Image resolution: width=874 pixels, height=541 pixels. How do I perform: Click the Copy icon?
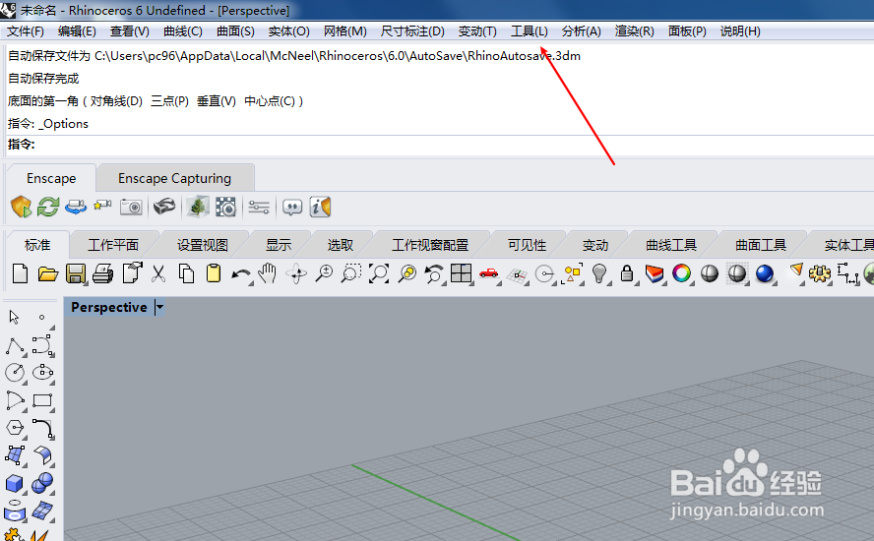pyautogui.click(x=186, y=273)
